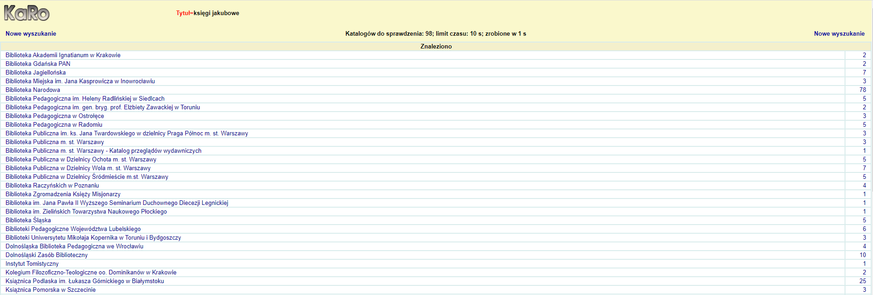Open Kolegium Filozoficzno-Teologiczne oo. Dominikanów link
873x295 pixels.
click(91, 272)
